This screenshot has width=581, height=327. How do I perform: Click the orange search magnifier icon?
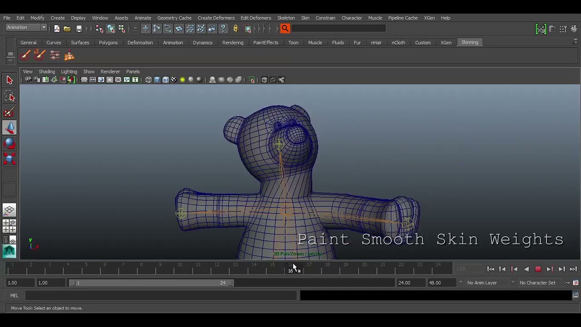[285, 29]
